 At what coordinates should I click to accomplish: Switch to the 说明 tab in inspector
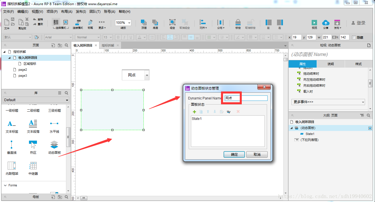[x=331, y=64]
